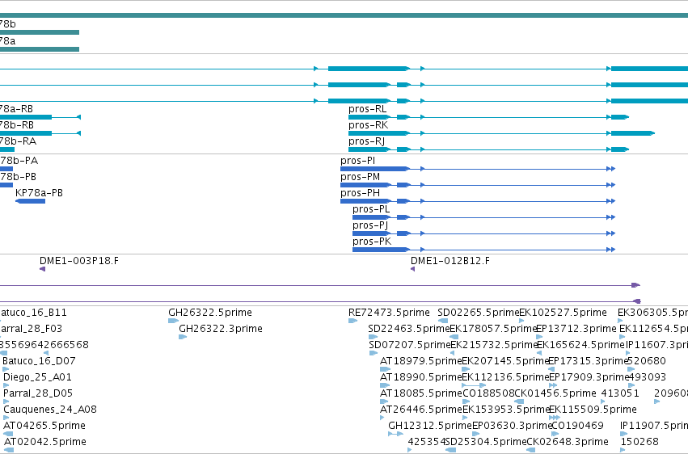This screenshot has height=454, width=688.
Task: Select the pros-RL transcript label
Action: pyautogui.click(x=368, y=109)
